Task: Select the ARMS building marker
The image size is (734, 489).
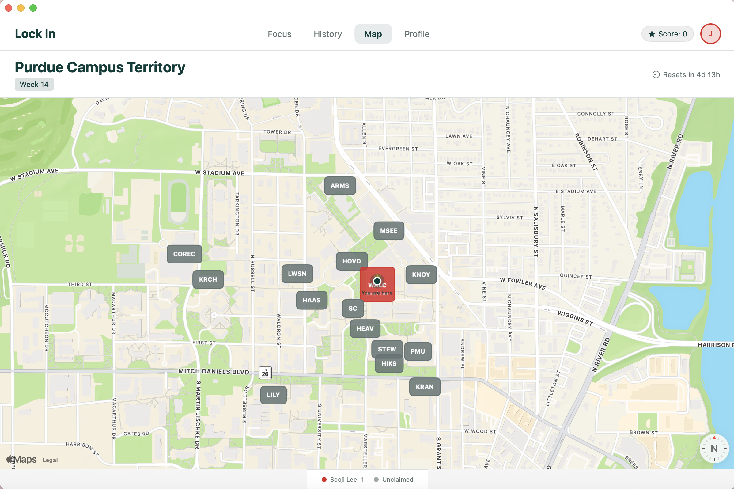Action: (x=339, y=186)
